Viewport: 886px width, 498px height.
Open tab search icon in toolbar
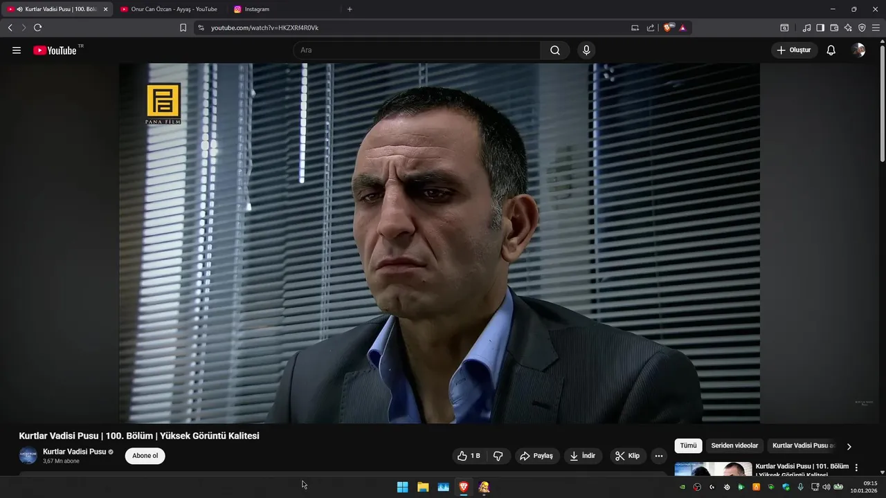(784, 28)
